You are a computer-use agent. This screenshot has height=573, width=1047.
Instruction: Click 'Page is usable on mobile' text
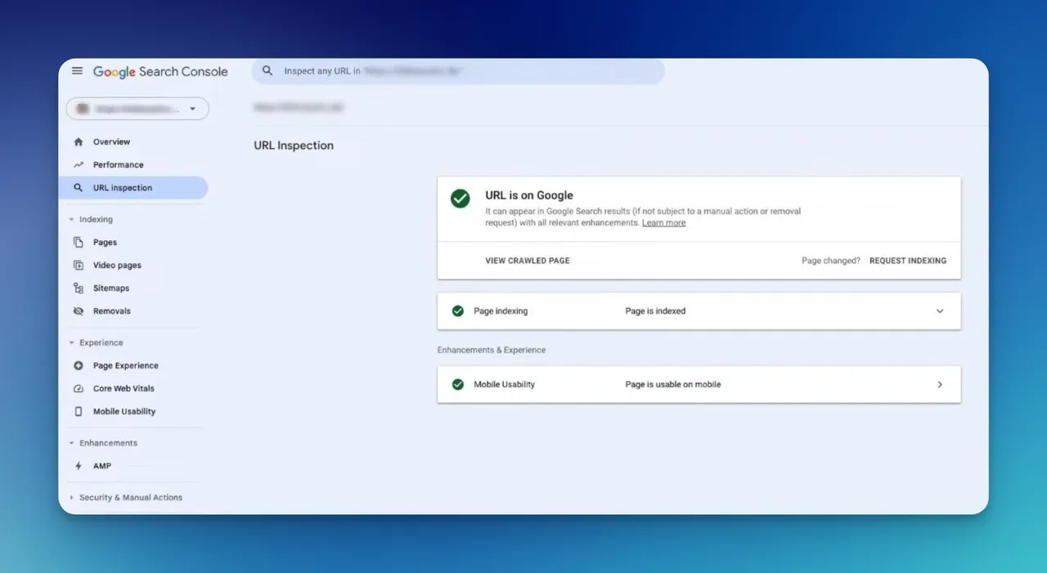pyautogui.click(x=673, y=384)
